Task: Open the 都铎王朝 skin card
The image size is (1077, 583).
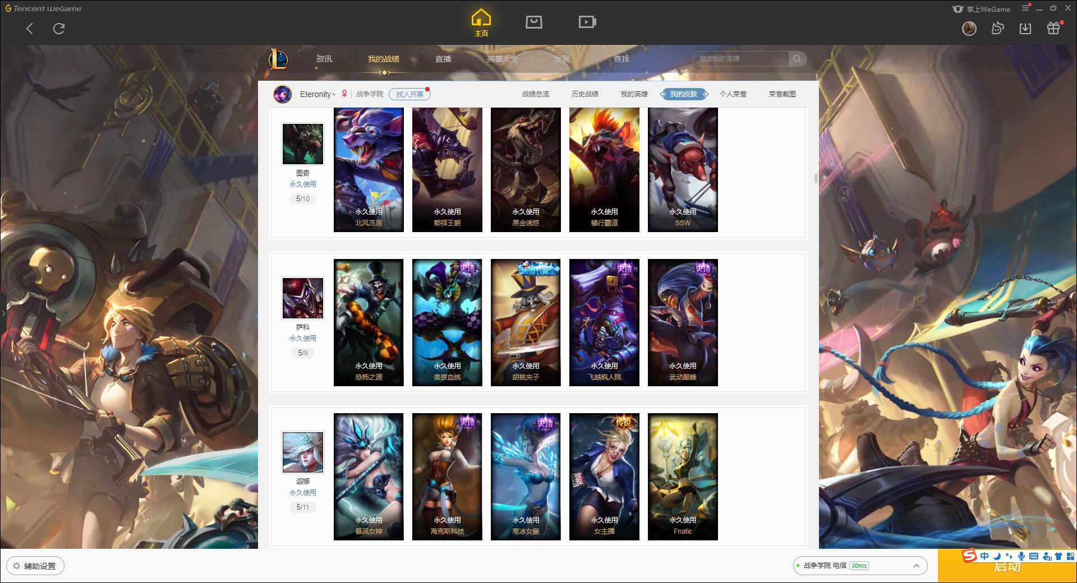Action: [x=447, y=170]
